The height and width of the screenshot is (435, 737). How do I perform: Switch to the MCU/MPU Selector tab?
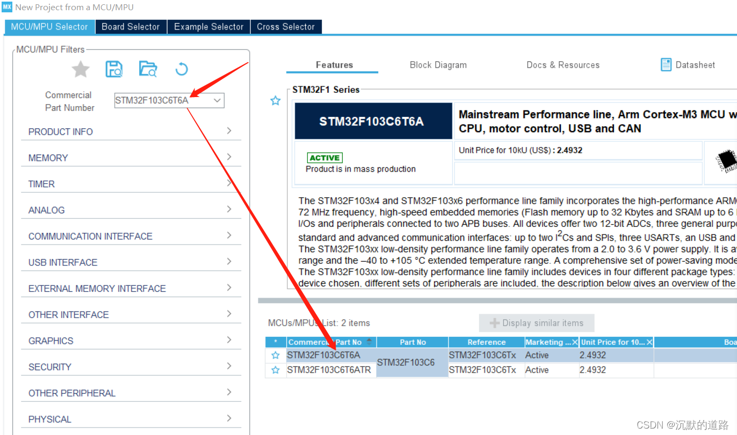point(49,27)
